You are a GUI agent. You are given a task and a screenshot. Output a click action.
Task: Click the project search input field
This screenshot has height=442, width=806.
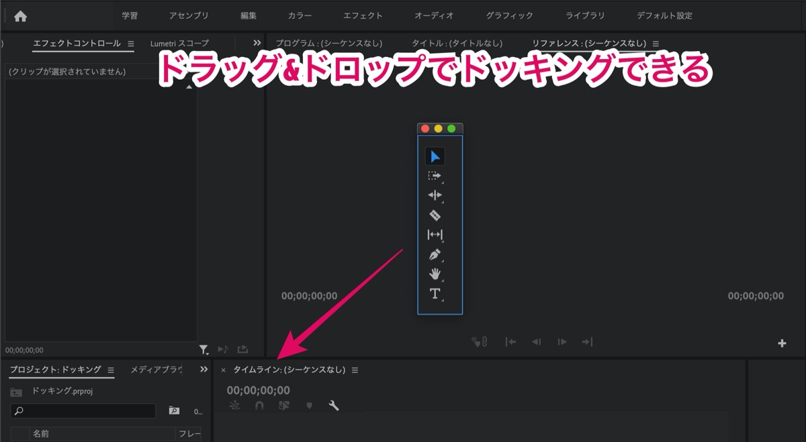(x=83, y=410)
